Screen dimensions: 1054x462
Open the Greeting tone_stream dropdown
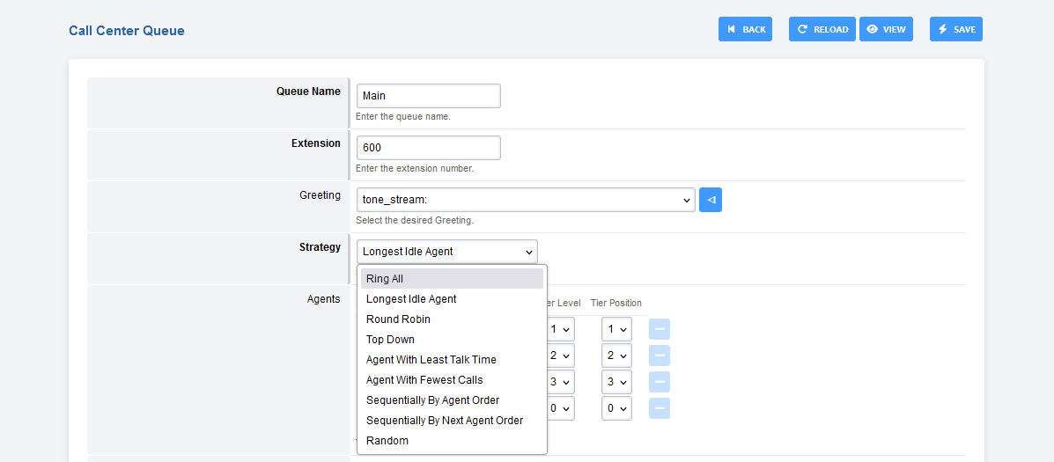525,200
